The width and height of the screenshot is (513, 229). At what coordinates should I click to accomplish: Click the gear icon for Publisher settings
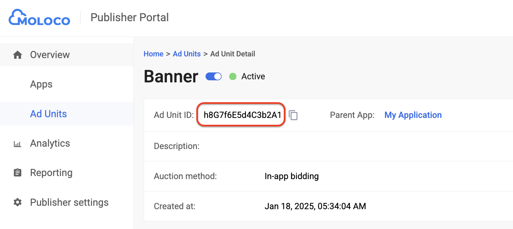pyautogui.click(x=17, y=202)
